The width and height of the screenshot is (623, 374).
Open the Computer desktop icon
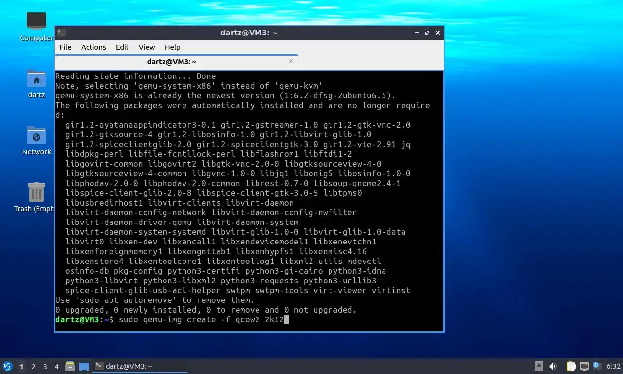(37, 27)
